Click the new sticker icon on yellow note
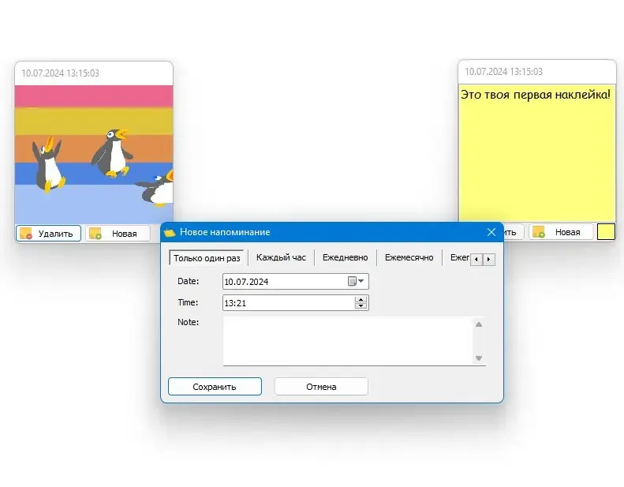Screen dimensions: 624x487 pos(539,232)
